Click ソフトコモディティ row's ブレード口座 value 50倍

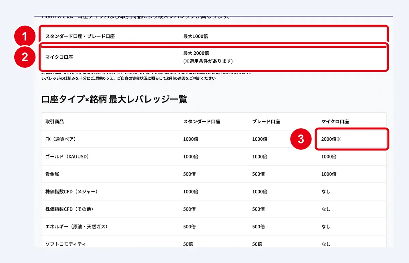click(x=257, y=244)
